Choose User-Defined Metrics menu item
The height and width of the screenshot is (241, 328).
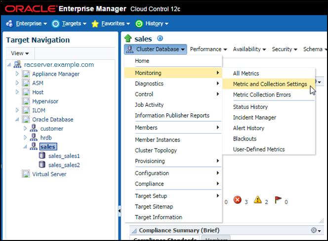pos(269,149)
